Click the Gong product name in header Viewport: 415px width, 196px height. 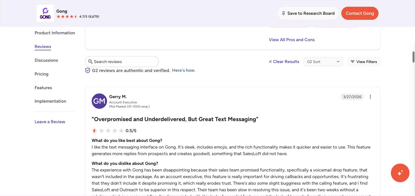click(62, 11)
